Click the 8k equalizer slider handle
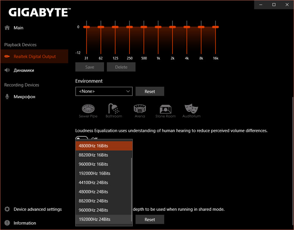The height and width of the screenshot is (230, 294). click(x=201, y=27)
